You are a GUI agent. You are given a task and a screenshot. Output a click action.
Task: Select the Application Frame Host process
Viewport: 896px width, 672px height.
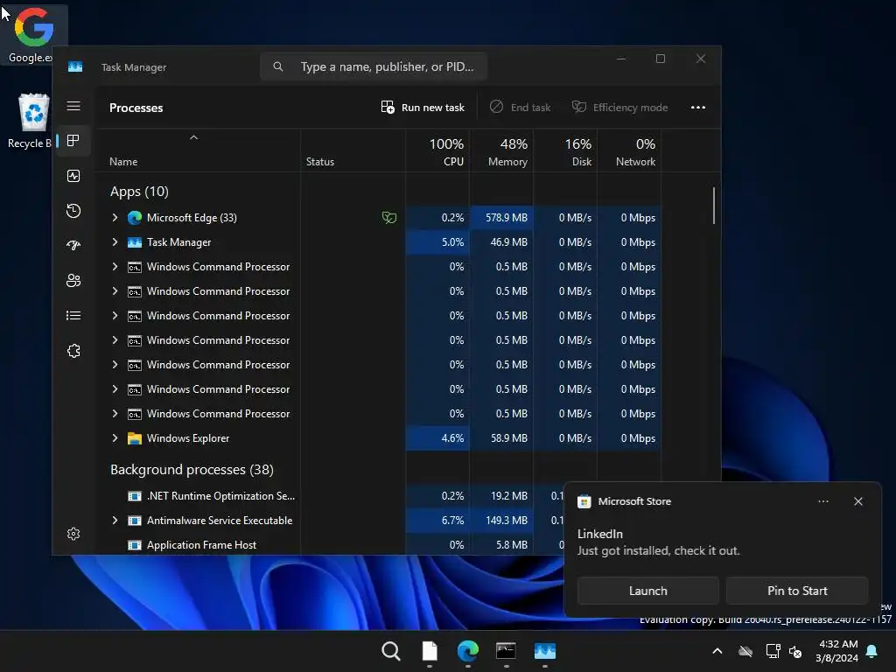(202, 545)
